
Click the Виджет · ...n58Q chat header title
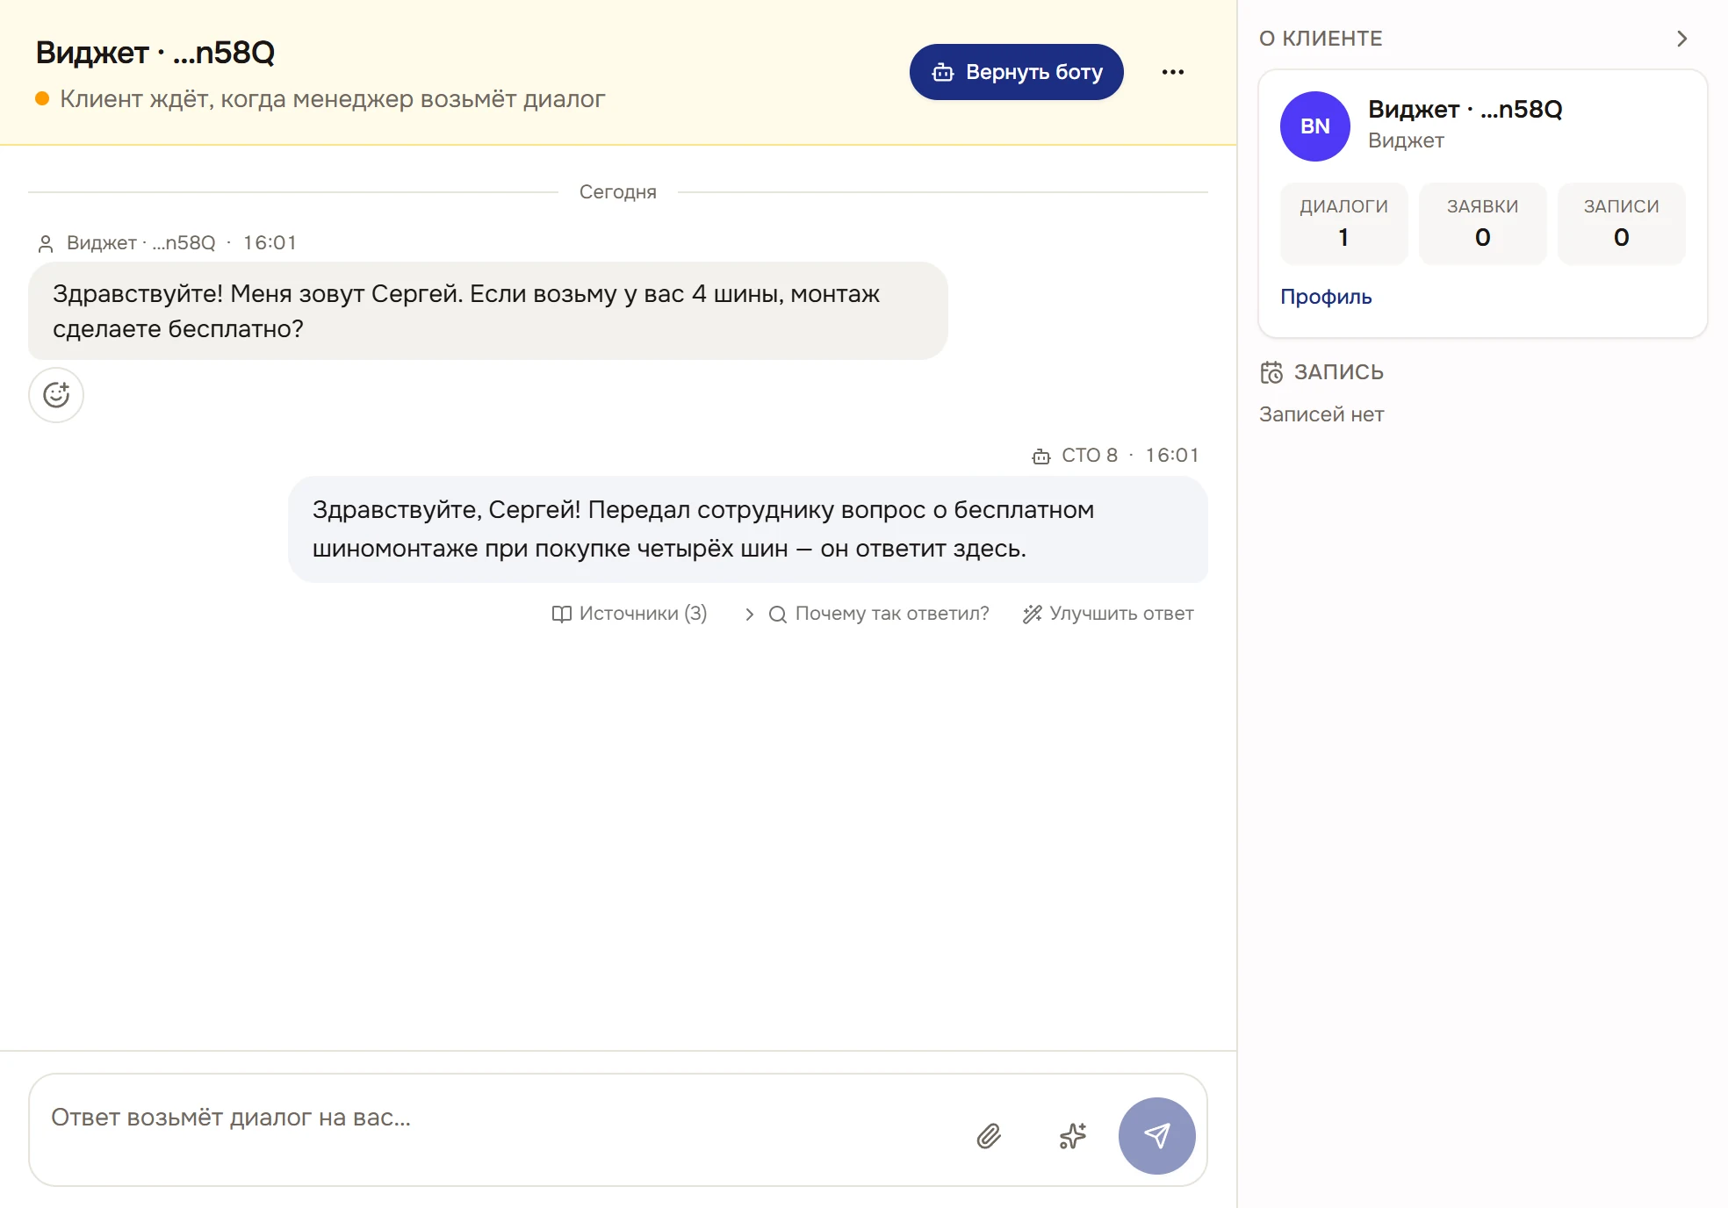155,53
